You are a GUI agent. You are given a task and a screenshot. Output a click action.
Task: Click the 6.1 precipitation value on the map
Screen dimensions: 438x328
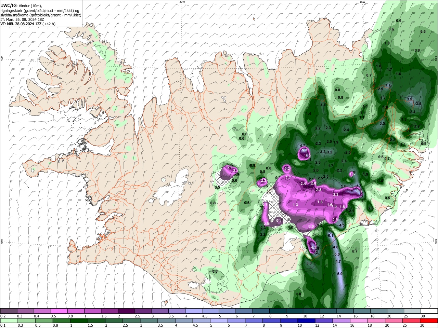tap(331, 235)
